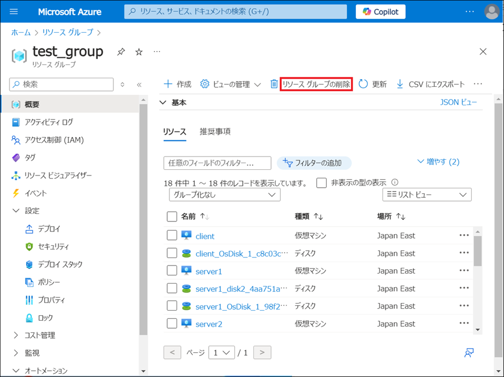Viewport: 504px width, 377px height.
Task: Click the 任意のフィールドのフィルター input field
Action: [217, 163]
